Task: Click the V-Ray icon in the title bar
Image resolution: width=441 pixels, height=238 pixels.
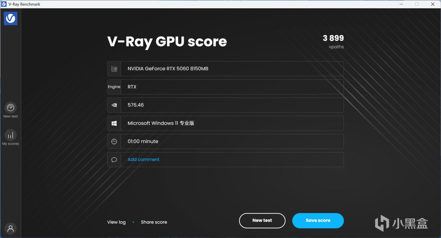Action: 4,4
